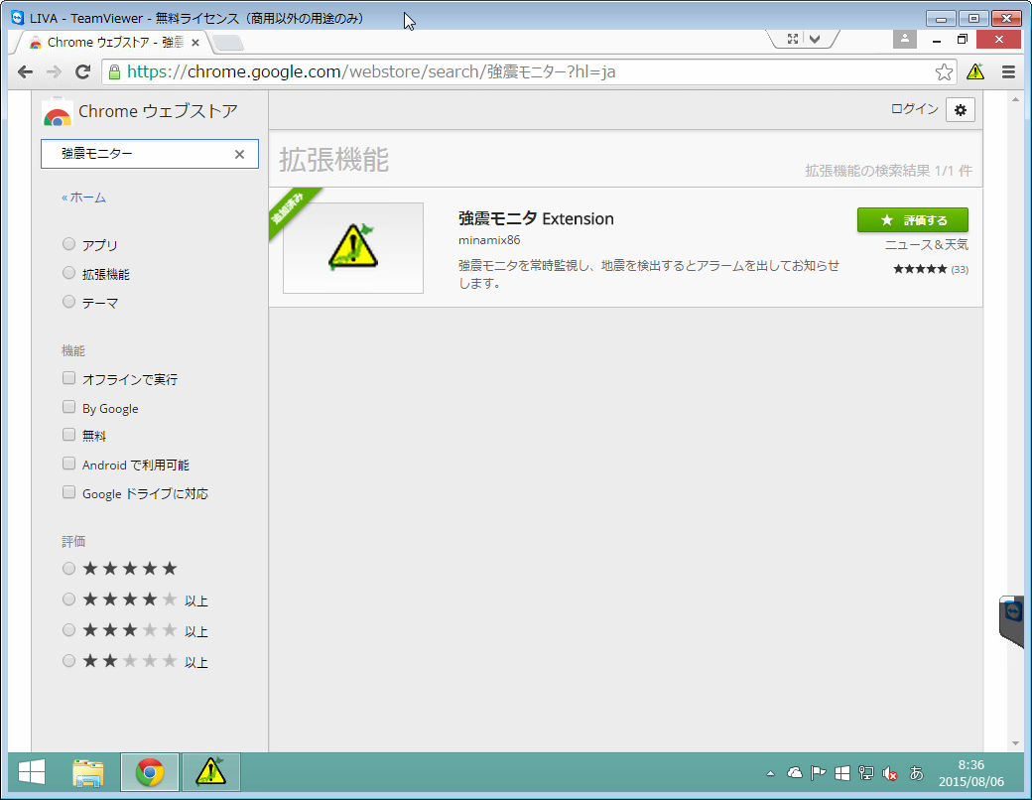
Task: Close the Chrome ウェブストア tab
Action: pyautogui.click(x=194, y=43)
